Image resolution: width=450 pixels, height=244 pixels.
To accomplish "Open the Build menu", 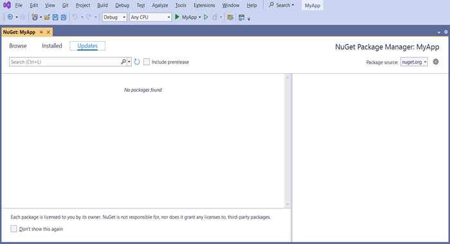I will pos(102,5).
